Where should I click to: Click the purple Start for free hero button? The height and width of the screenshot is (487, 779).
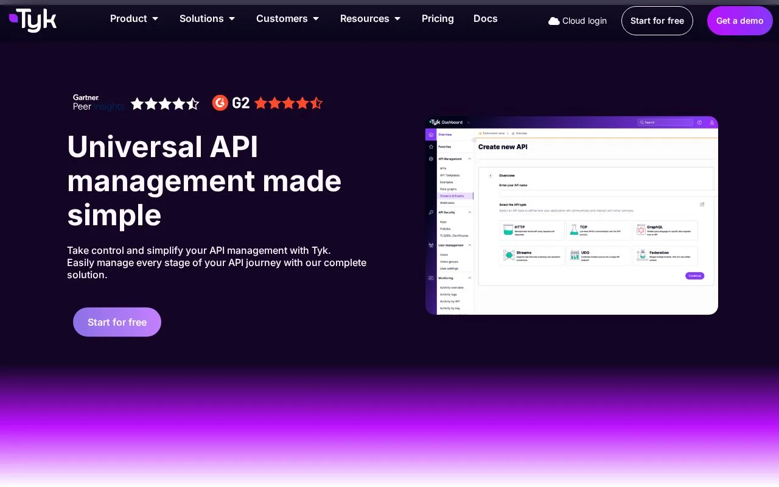click(x=117, y=322)
